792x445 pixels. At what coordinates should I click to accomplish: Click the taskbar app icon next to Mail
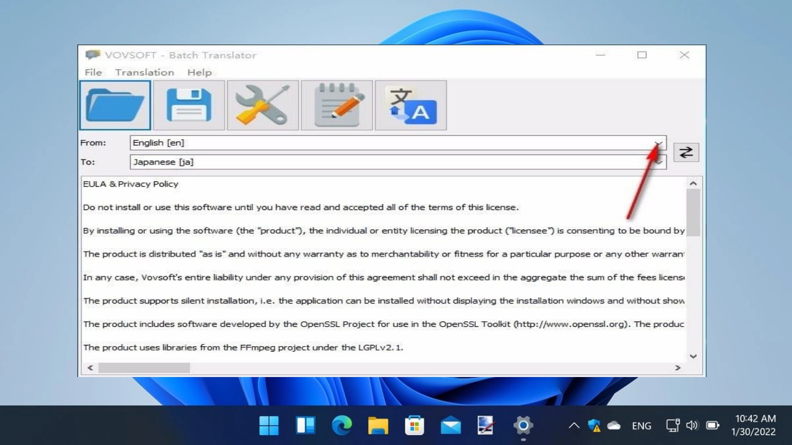[x=487, y=425]
